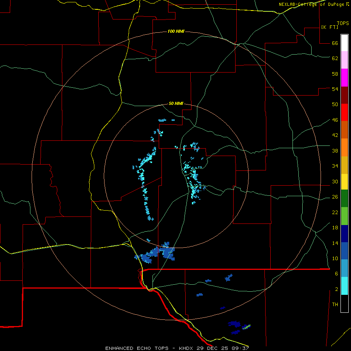This screenshot has height=351, width=351.
Task: Click the 62 value on legend
Action: [x=335, y=58]
